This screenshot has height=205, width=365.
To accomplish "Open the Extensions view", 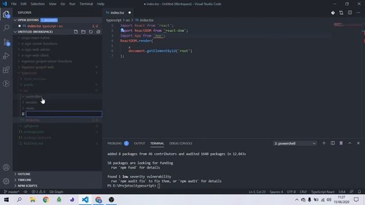I will (6, 69).
